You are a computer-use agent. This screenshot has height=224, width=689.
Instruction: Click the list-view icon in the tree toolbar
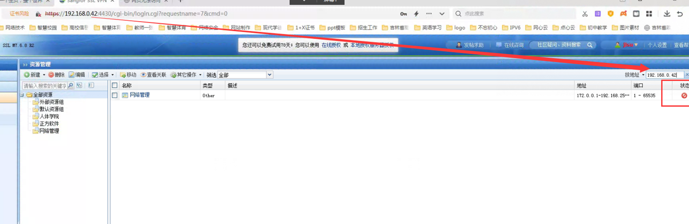91,86
